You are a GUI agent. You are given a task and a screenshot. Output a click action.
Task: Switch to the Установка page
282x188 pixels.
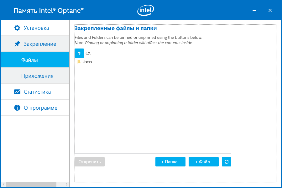[36, 28]
